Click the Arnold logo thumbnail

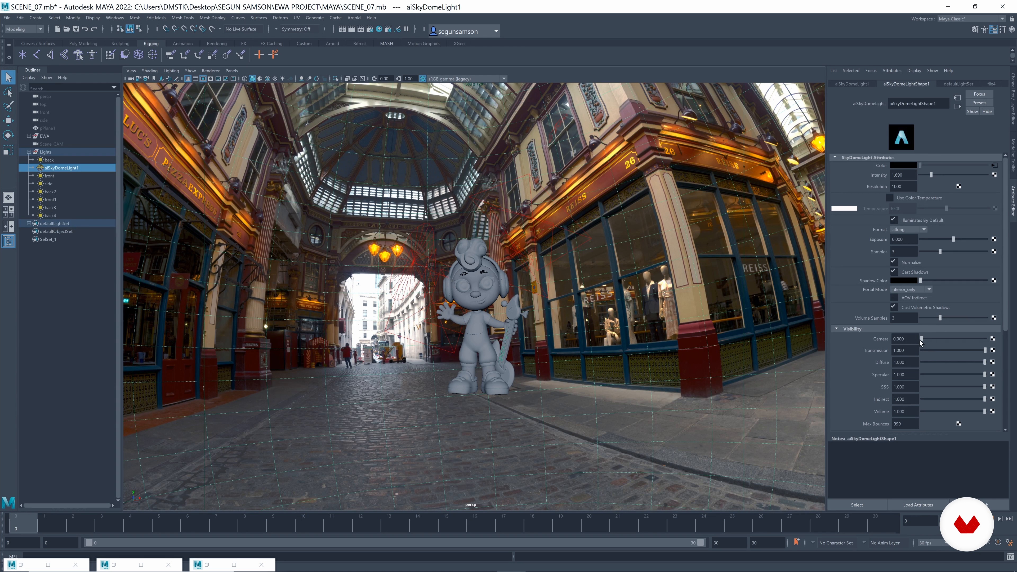[901, 137]
